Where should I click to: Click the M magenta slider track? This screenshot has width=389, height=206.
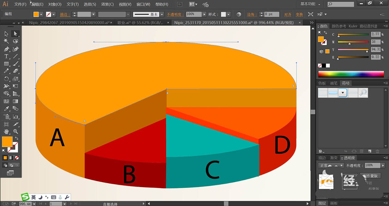(x=353, y=42)
